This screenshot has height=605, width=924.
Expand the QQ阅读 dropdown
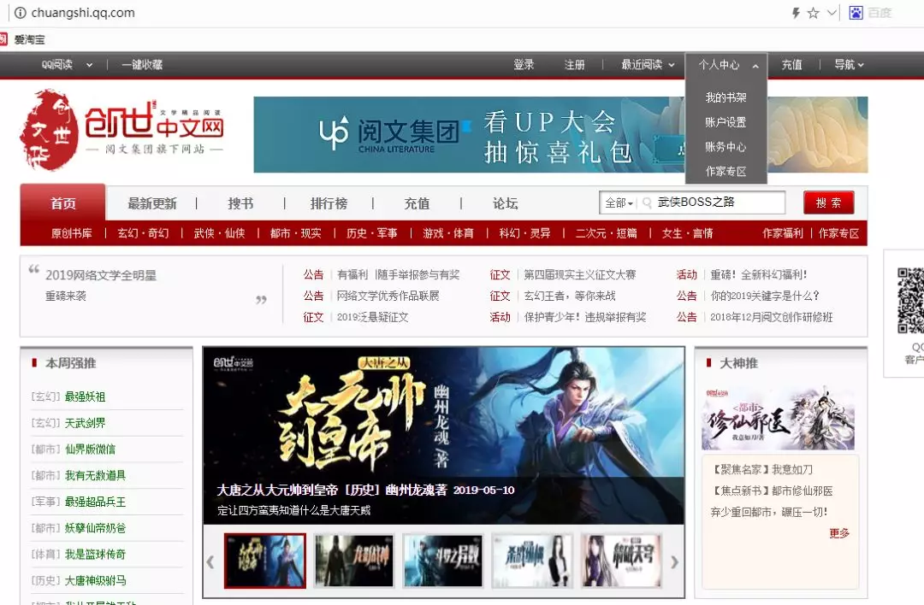[67, 65]
